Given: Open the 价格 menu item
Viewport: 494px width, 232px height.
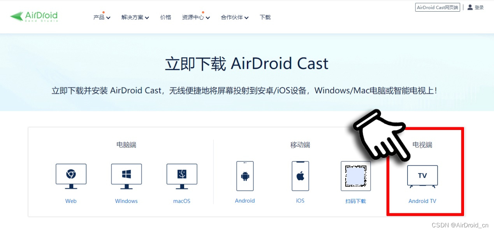Looking at the screenshot, I should [165, 17].
